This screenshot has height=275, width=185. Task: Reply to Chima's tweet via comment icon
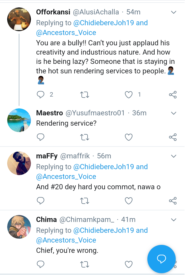(41, 264)
